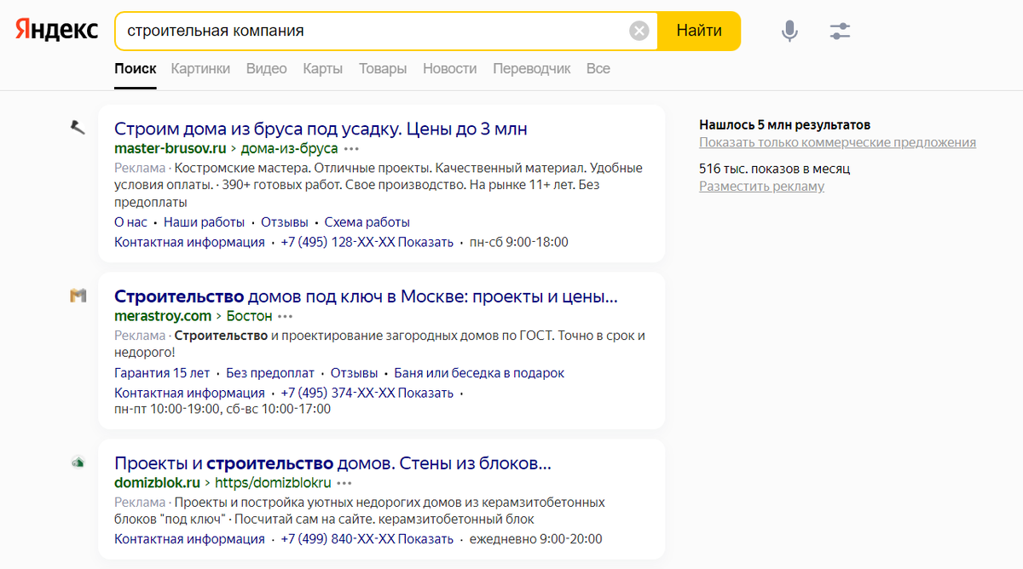This screenshot has width=1023, height=569.
Task: Open Схема работы sitelink
Action: click(367, 222)
